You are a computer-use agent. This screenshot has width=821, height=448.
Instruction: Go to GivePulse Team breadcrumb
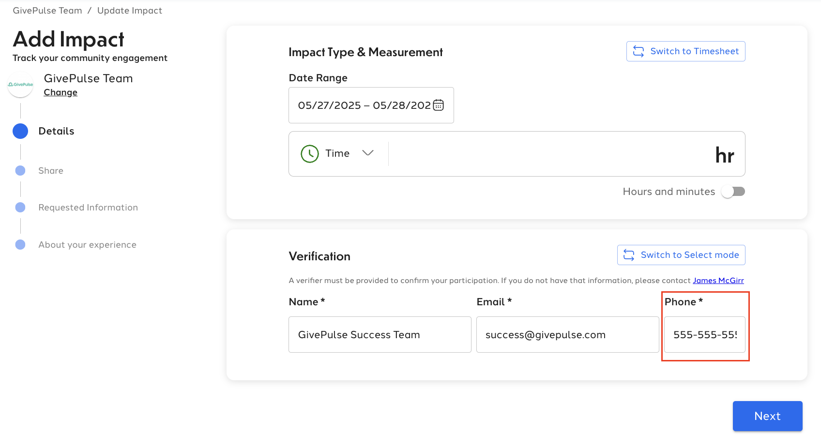coord(47,11)
